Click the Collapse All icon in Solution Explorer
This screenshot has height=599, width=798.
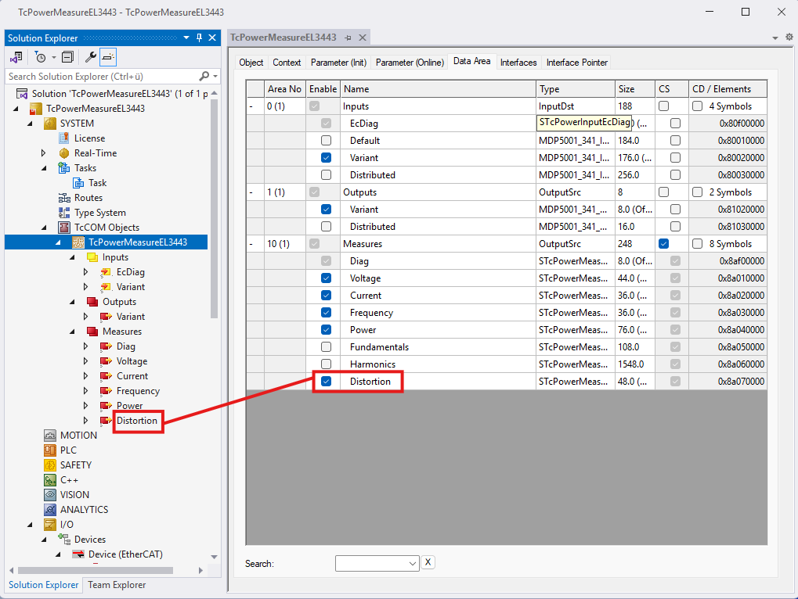tap(67, 57)
